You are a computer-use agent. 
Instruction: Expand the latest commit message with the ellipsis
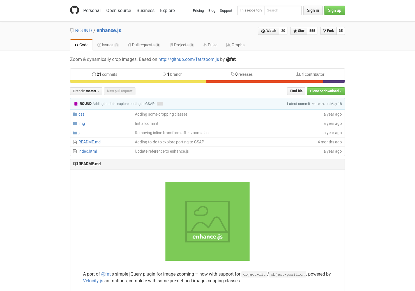pos(160,104)
